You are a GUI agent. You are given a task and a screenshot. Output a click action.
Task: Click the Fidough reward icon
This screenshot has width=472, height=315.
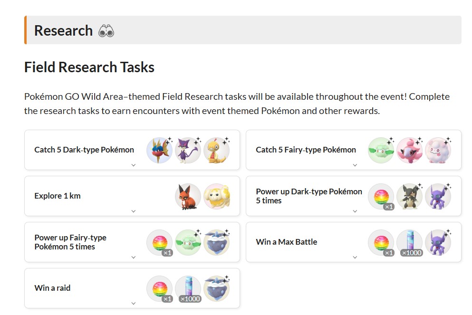tap(216, 196)
